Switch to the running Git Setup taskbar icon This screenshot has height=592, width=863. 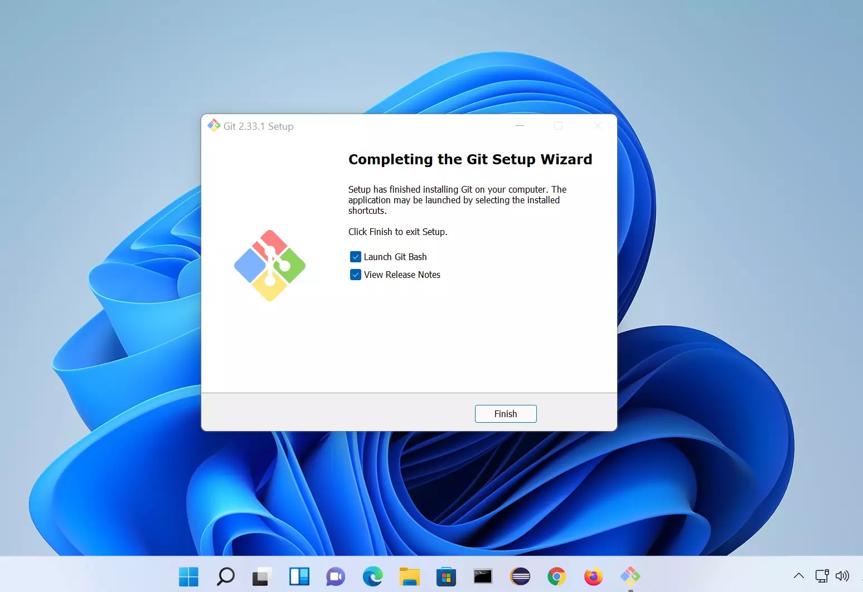[630, 576]
